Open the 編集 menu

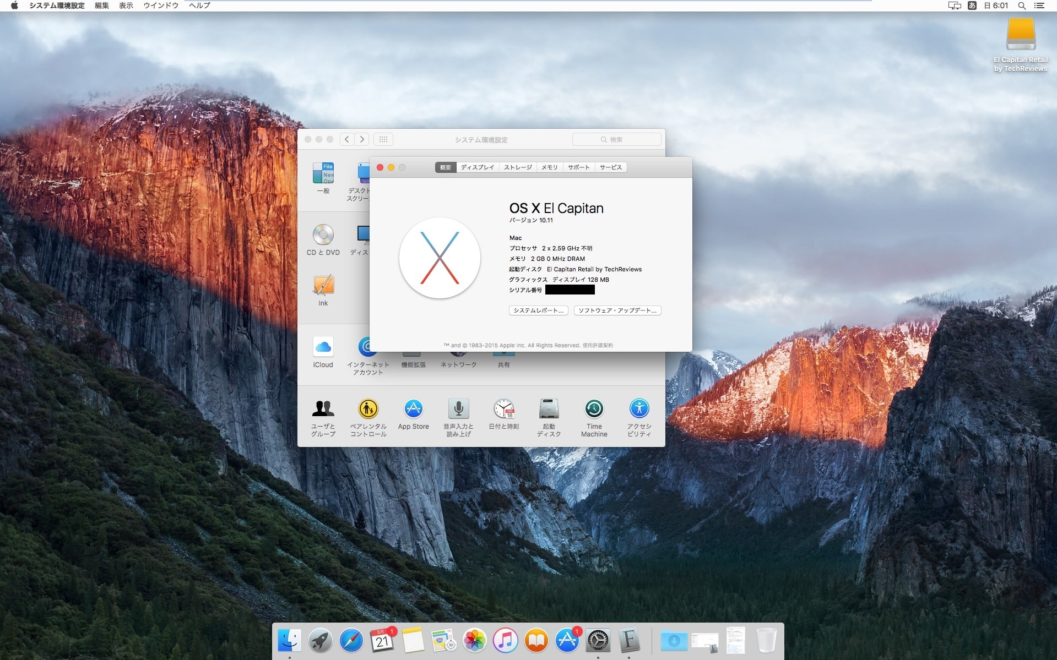click(102, 6)
